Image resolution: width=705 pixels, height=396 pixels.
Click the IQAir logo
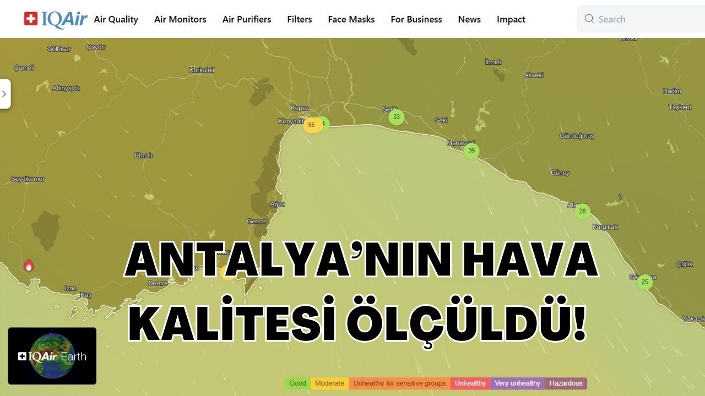click(56, 19)
